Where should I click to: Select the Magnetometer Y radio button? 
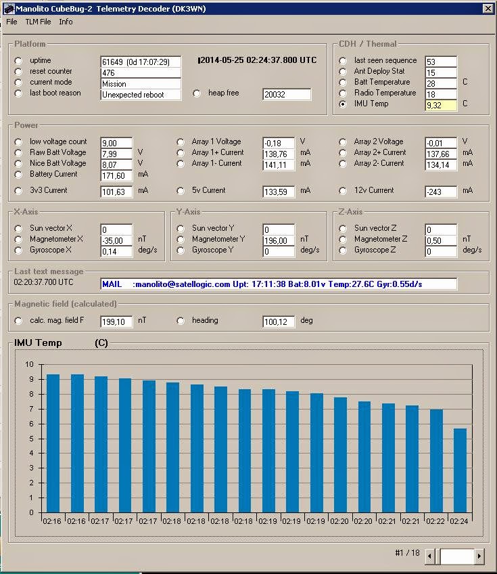[181, 240]
